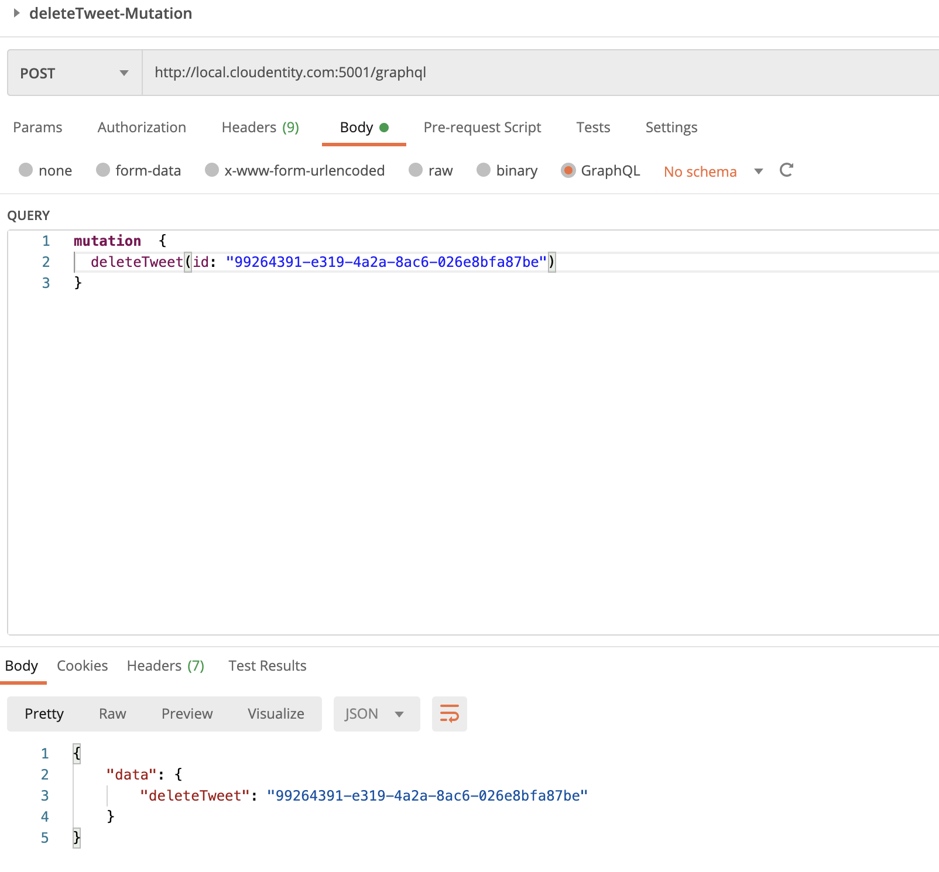The image size is (939, 872).
Task: Toggle line wrap in the response
Action: click(450, 714)
